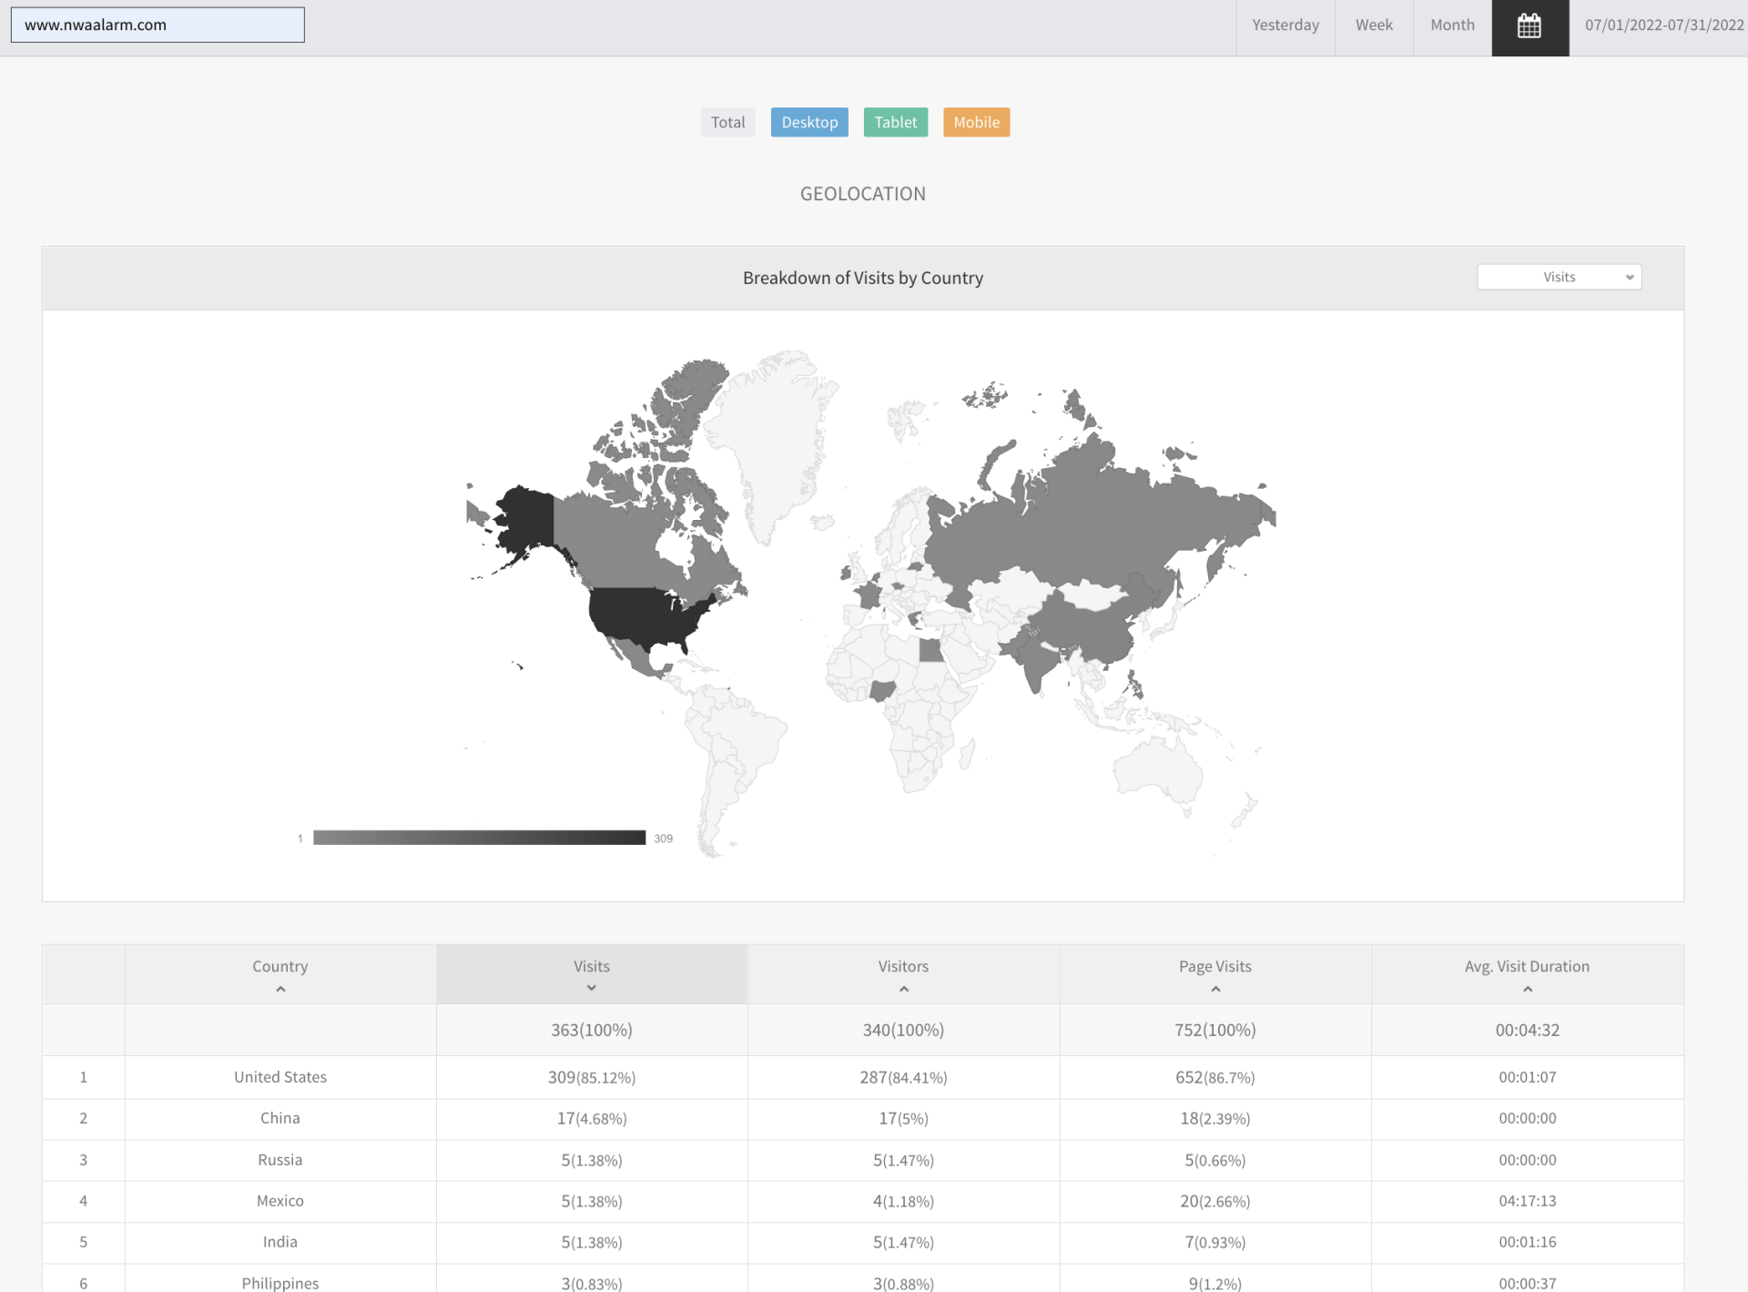Viewport: 1748px width, 1292px height.
Task: Click sort arrow under Country column
Action: tap(280, 989)
